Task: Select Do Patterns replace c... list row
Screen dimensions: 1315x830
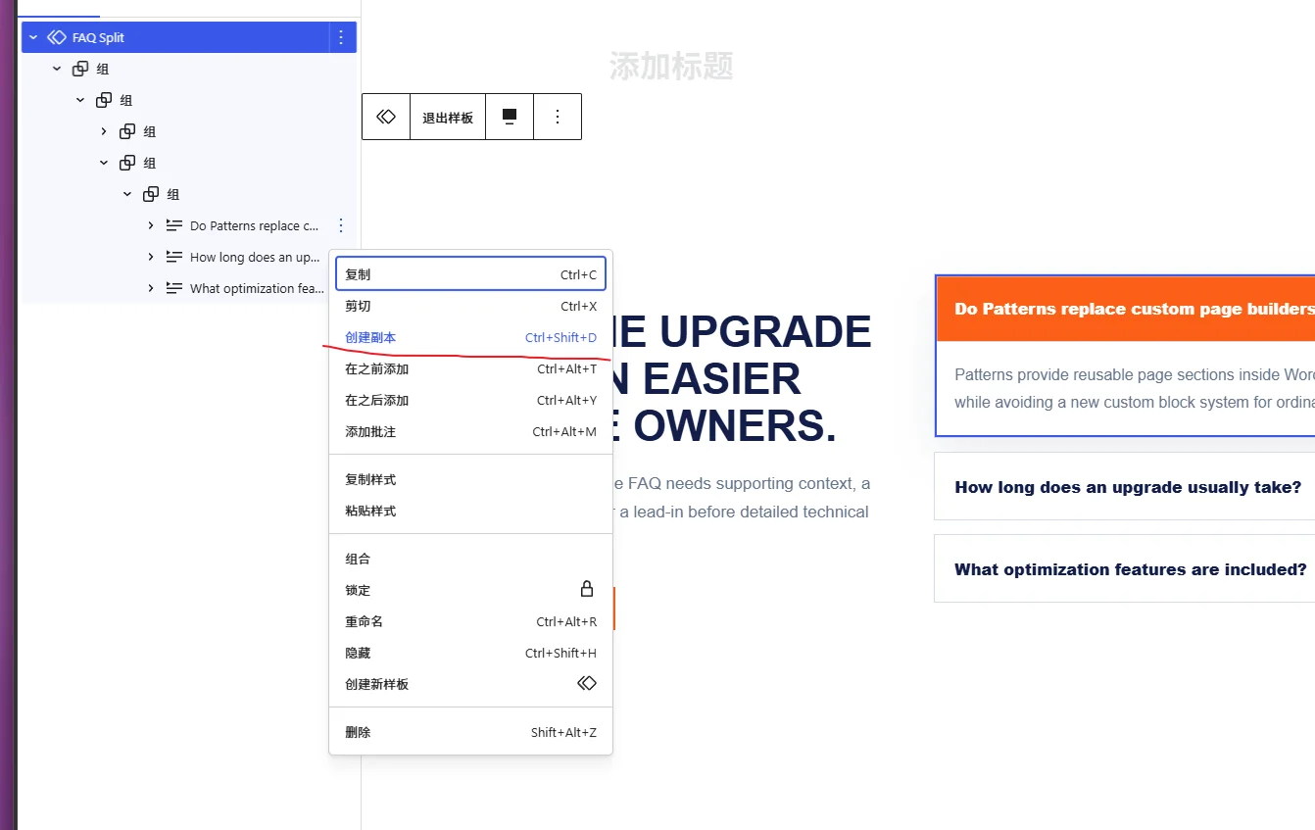Action: 189,225
